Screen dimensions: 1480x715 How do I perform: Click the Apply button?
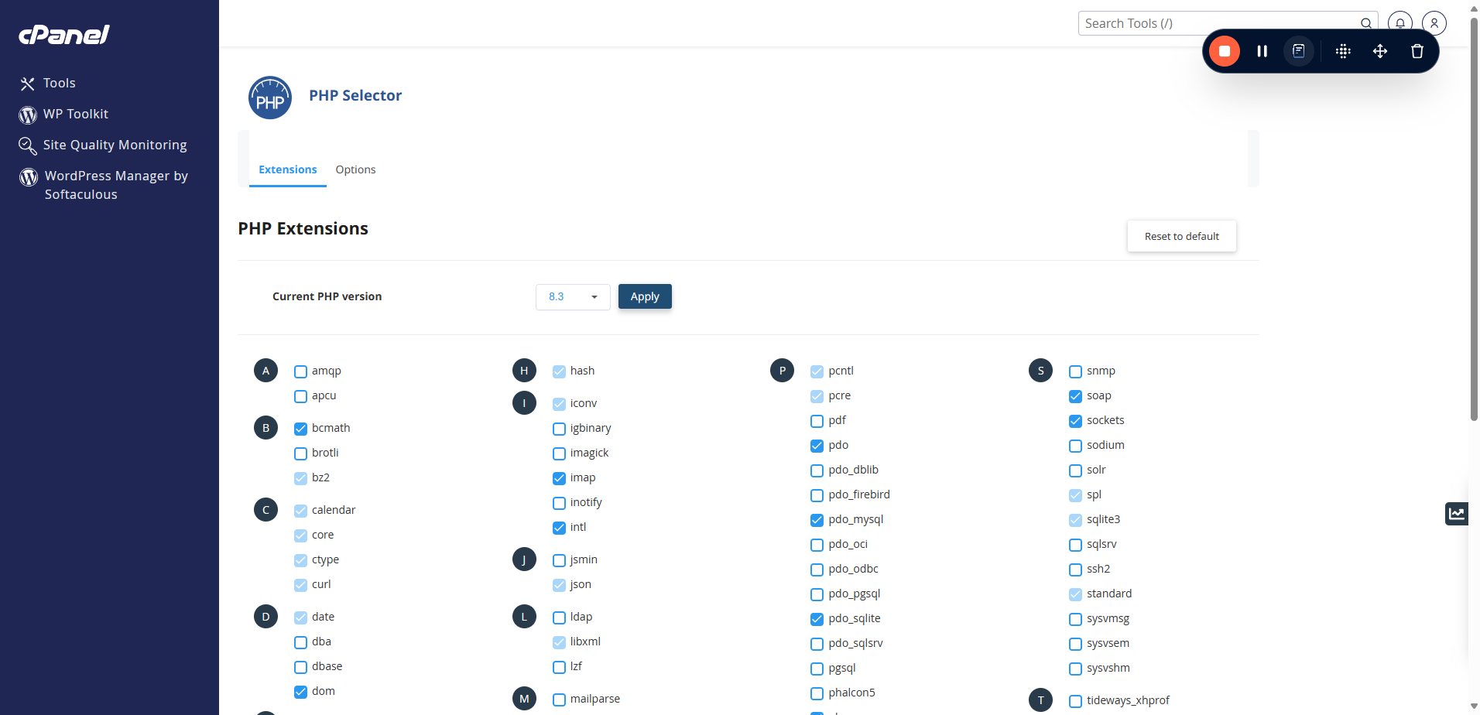645,296
